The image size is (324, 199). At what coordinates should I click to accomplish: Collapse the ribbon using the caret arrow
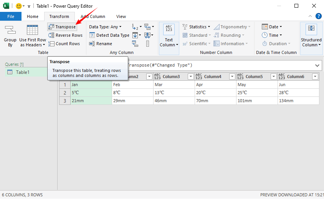click(310, 16)
